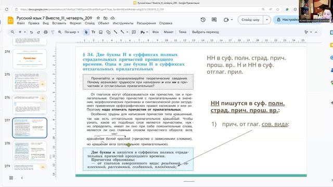This screenshot has width=333, height=187.
Task: Open the Объект menu
Action: coord(104,23)
